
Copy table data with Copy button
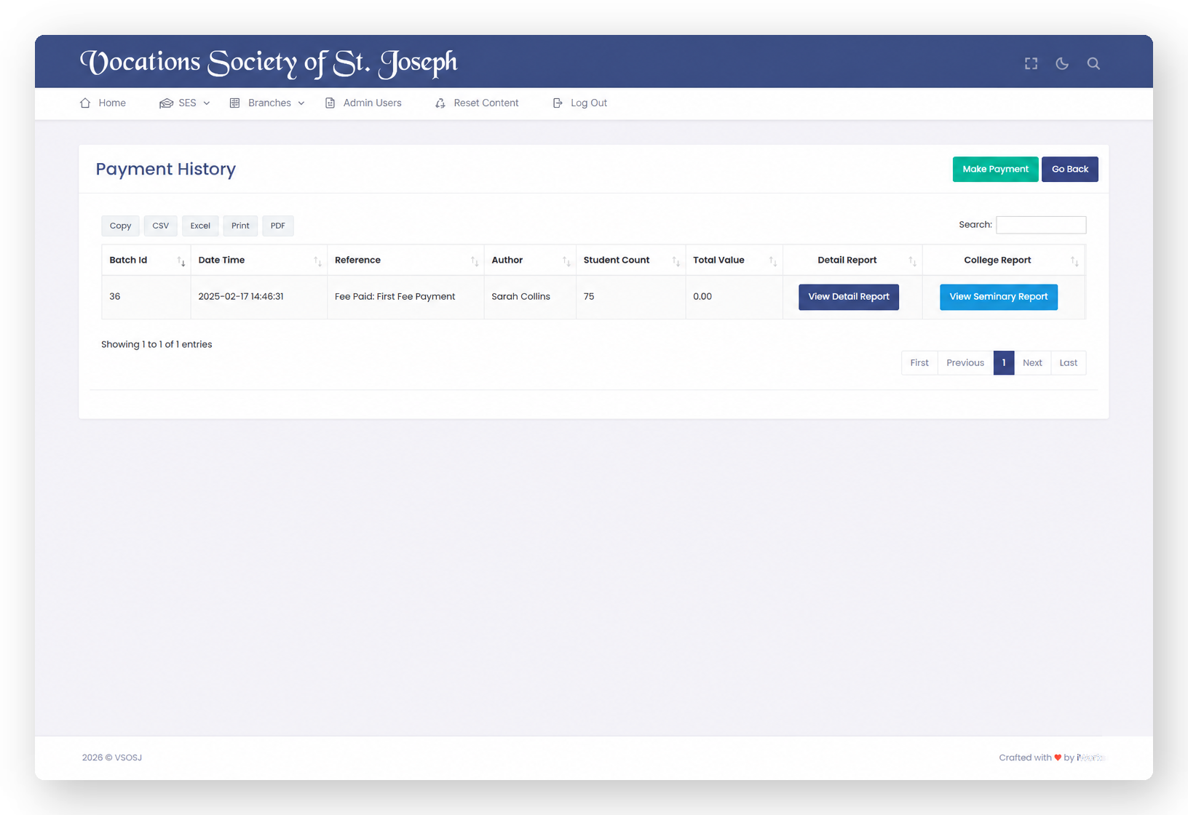pyautogui.click(x=120, y=226)
